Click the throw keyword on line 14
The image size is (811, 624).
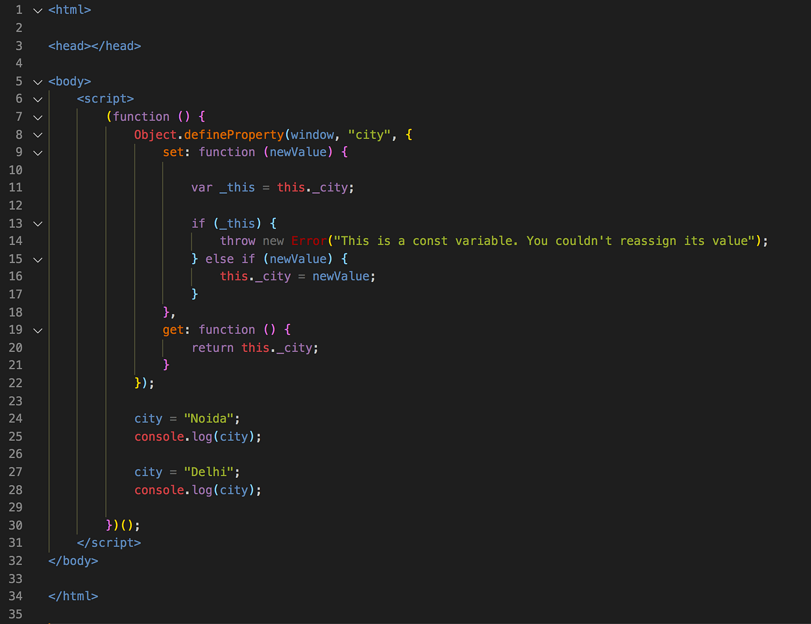click(x=238, y=241)
